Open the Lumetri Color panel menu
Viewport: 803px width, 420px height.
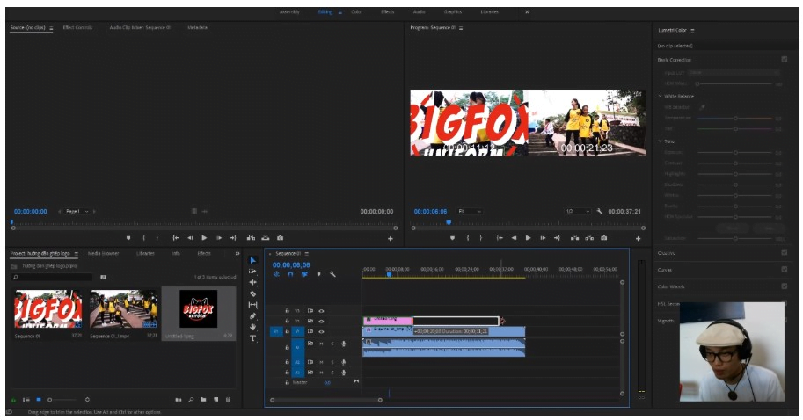click(x=693, y=30)
